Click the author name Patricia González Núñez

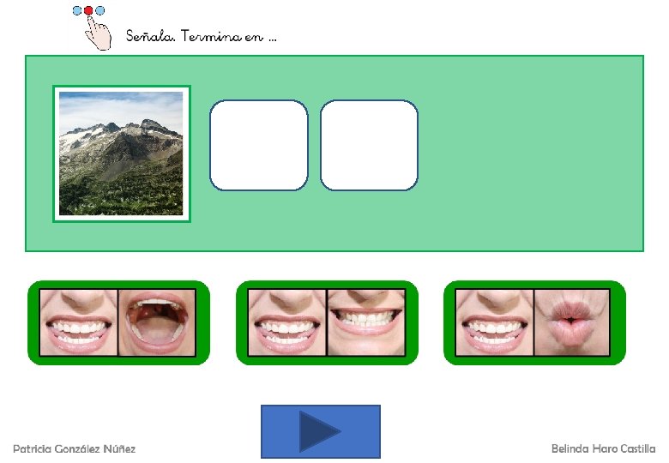point(75,449)
